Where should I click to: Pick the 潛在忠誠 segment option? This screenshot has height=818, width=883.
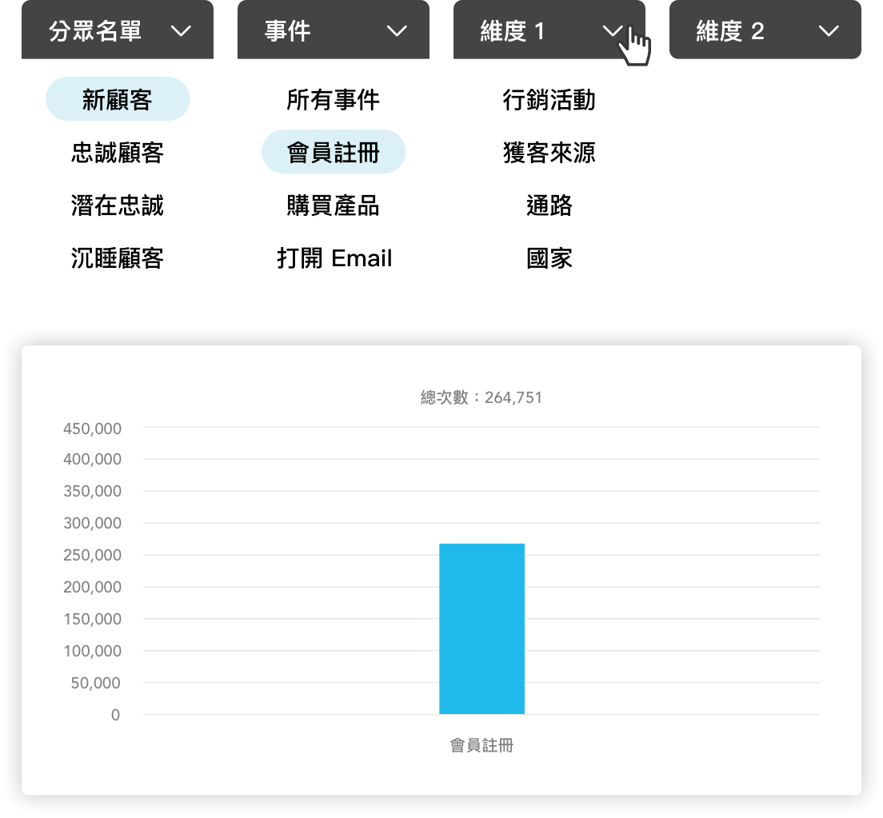click(x=118, y=205)
